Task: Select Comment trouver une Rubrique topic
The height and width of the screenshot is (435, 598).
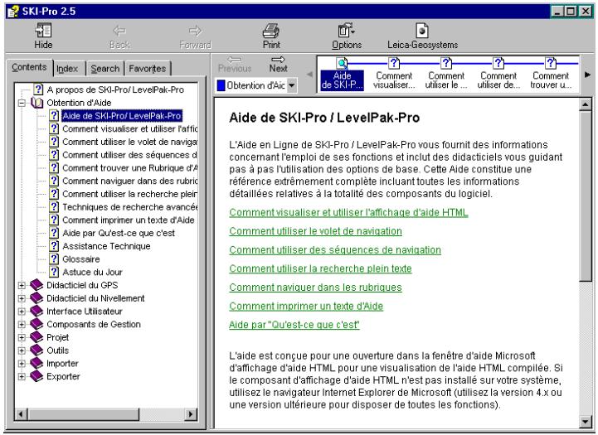Action: point(130,167)
